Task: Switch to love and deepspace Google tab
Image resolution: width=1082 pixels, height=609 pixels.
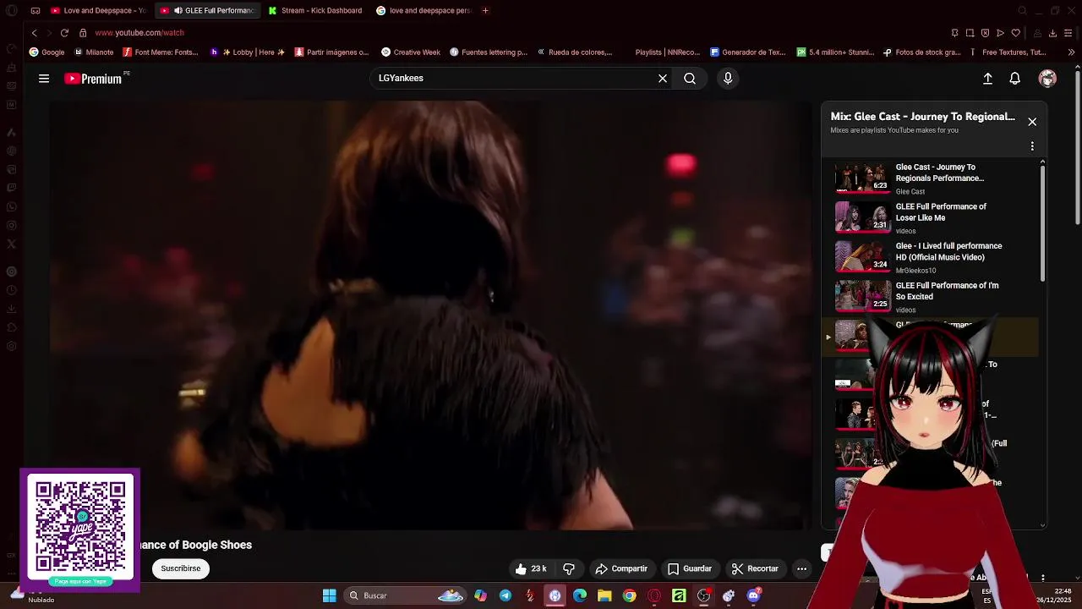Action: point(424,11)
